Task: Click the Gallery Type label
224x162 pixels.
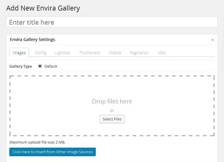Action: (21, 66)
